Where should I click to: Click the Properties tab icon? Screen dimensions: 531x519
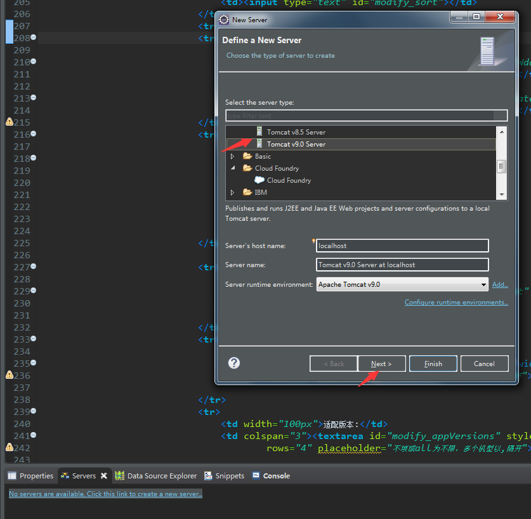(x=12, y=476)
